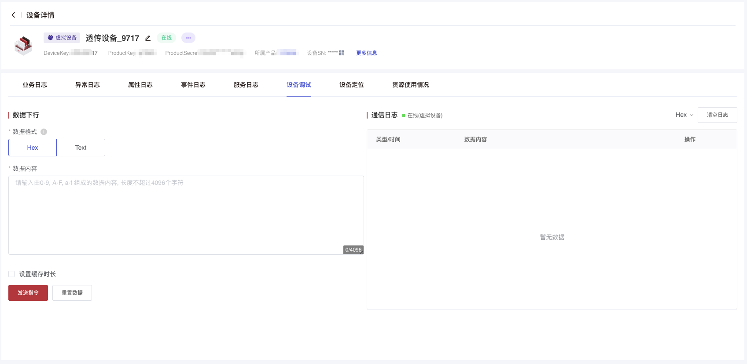Image resolution: width=747 pixels, height=364 pixels.
Task: Click the green 在线 status badge
Action: click(166, 38)
